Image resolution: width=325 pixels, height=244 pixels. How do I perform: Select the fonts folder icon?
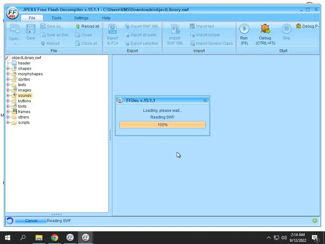point(14,106)
